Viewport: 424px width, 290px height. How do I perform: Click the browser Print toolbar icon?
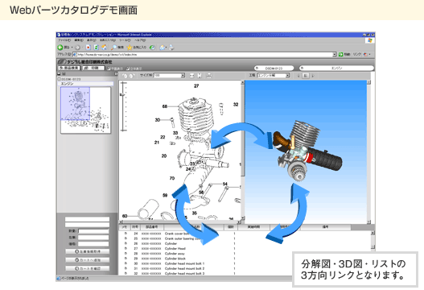point(171,48)
